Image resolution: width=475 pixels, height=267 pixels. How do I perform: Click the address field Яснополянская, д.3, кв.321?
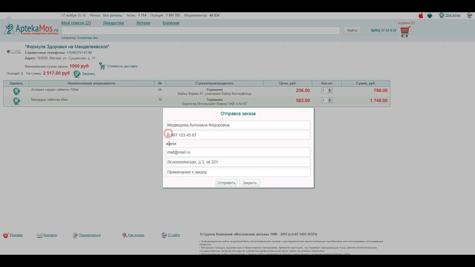tap(238, 162)
